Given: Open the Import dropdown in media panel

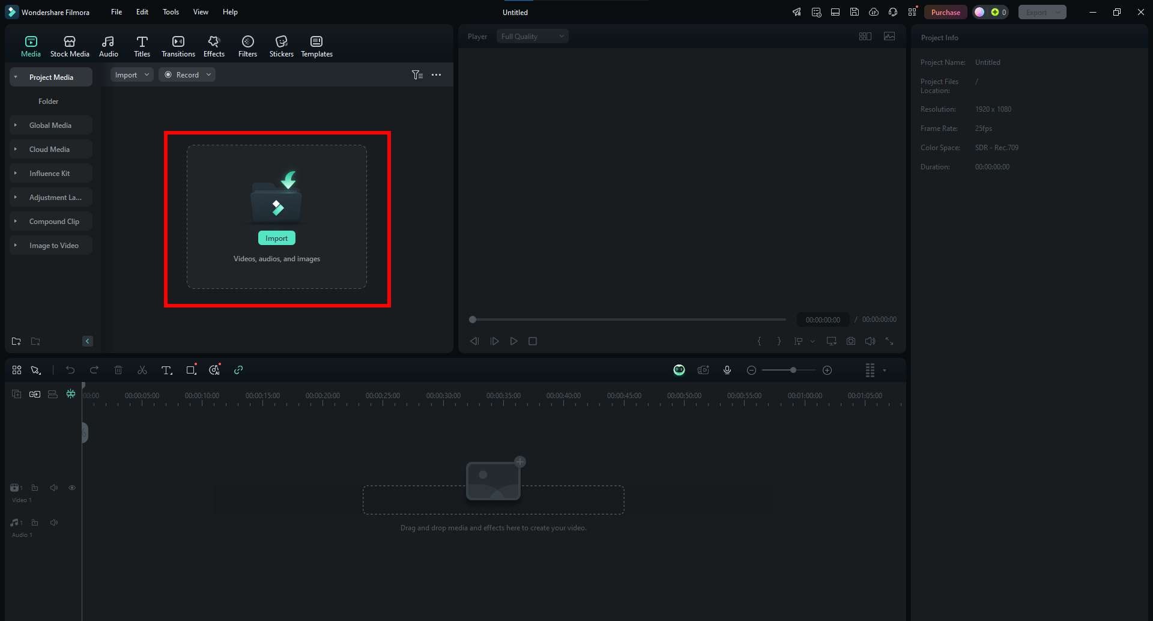Looking at the screenshot, I should tap(132, 75).
